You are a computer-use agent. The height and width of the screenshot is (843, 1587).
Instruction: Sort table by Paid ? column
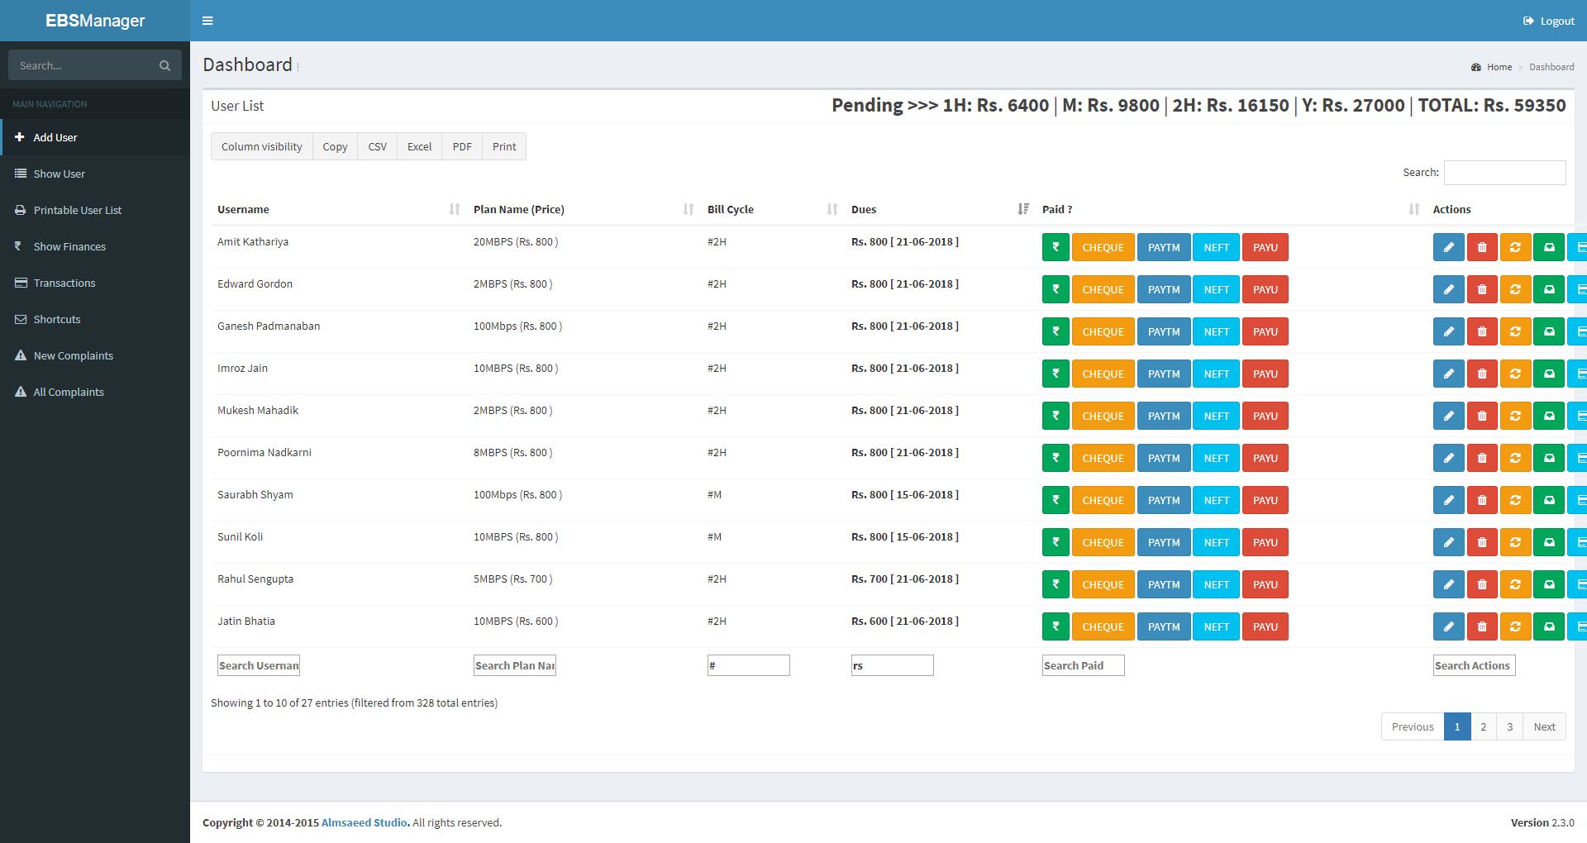1231,209
